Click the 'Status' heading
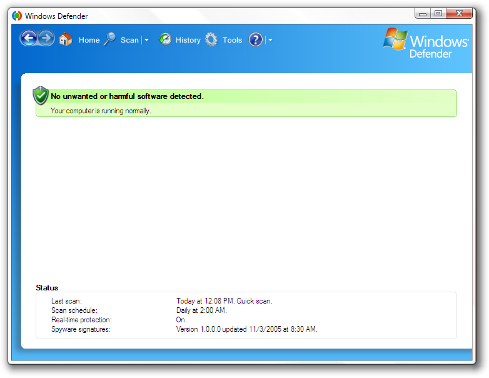This screenshot has height=378, width=489. pyautogui.click(x=47, y=288)
